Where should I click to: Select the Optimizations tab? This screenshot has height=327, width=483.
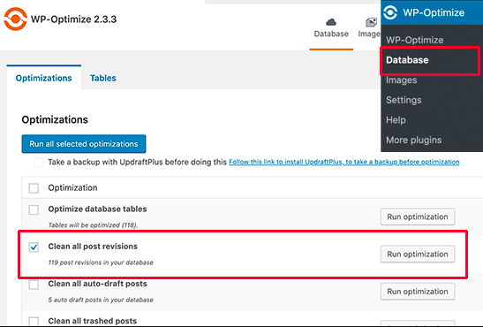pos(44,78)
